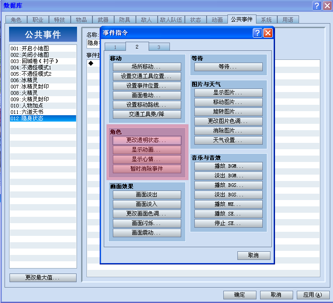Viewport: 333px width, 303px height.
Task: Open the 职业 database tab
Action: (38, 20)
